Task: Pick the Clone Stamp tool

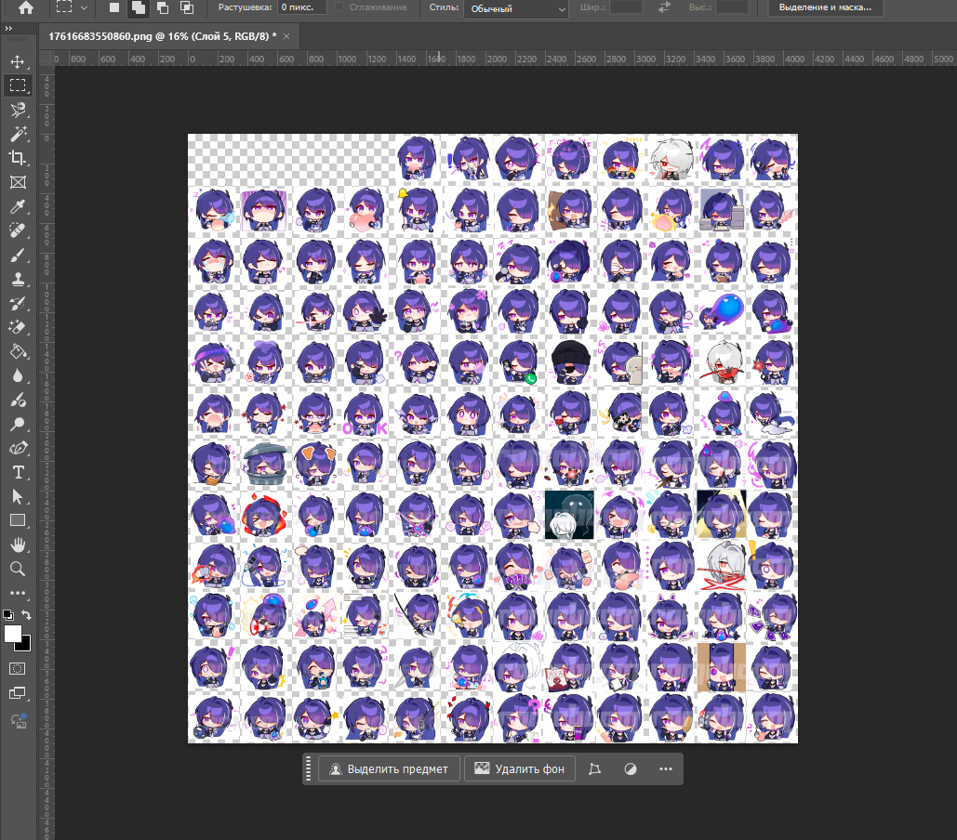Action: pos(18,279)
